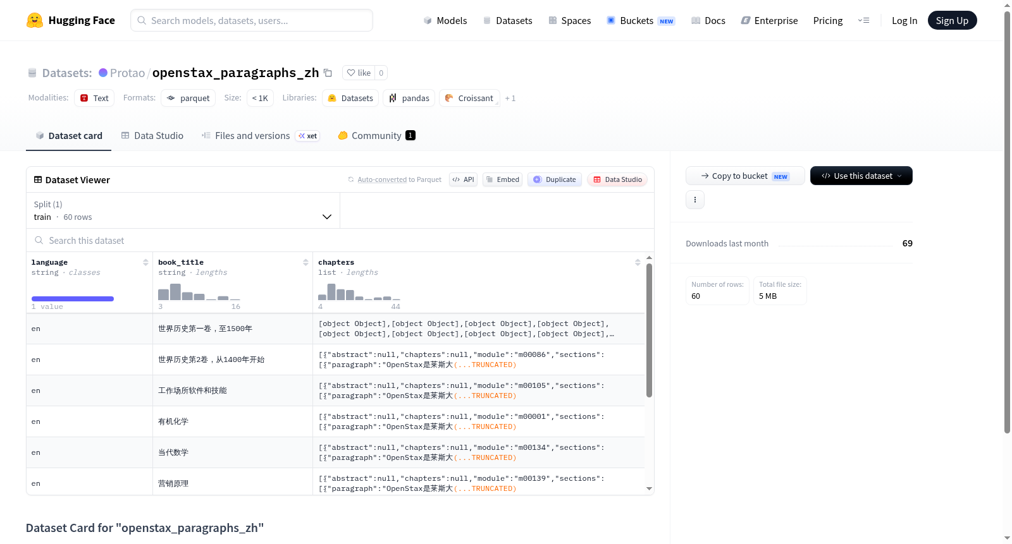Open the three-dot more options menu

(x=695, y=200)
